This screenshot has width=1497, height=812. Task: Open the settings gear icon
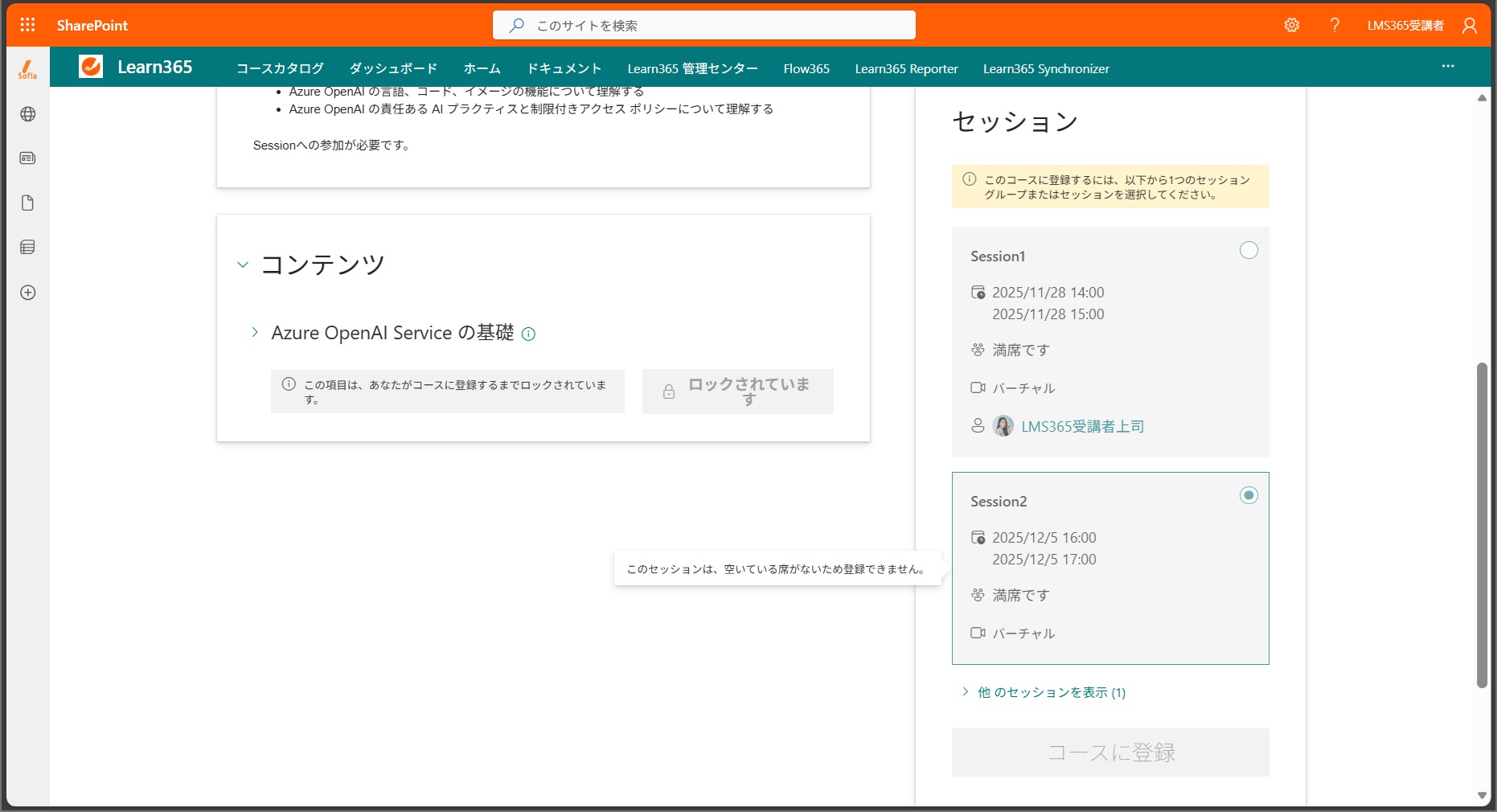(1291, 25)
